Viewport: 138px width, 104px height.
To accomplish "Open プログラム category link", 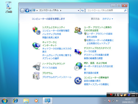I will pyautogui.click(x=47, y=73).
